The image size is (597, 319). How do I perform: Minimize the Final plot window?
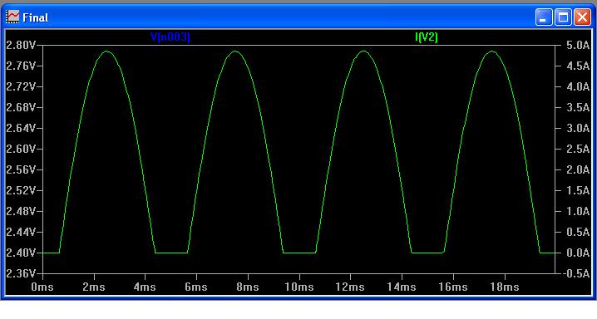[x=544, y=17]
